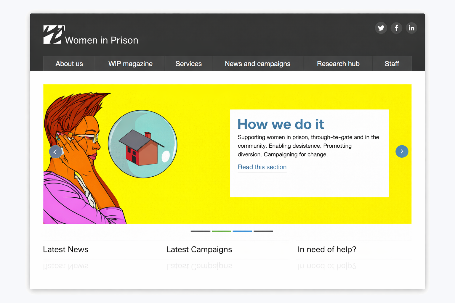The image size is (455, 303).
Task: Open the About us menu
Action: coord(69,64)
